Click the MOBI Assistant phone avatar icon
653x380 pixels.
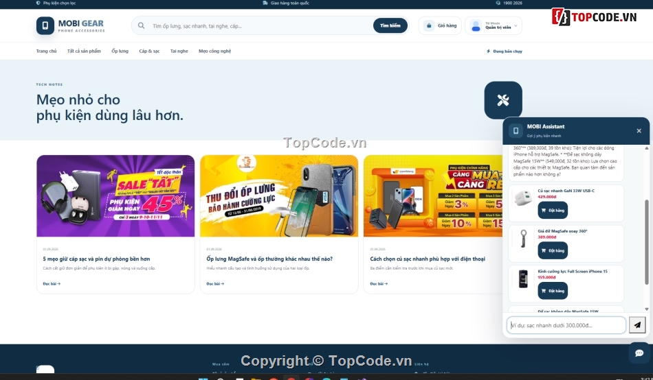coord(516,130)
